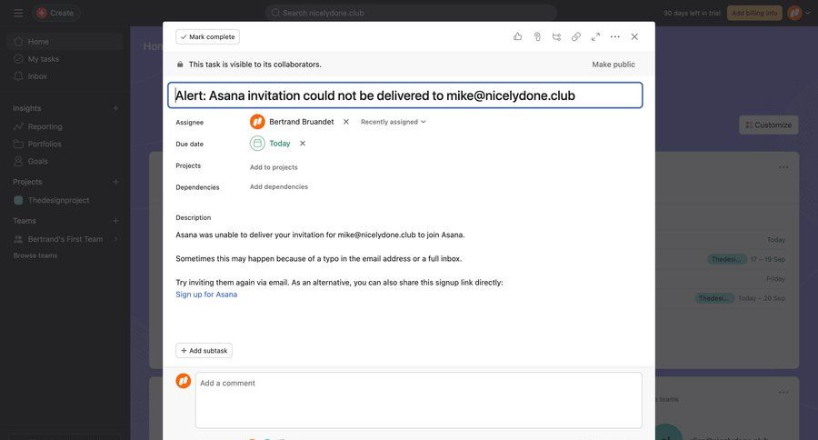Copy the task link with the chain icon
818x440 pixels.
(576, 36)
